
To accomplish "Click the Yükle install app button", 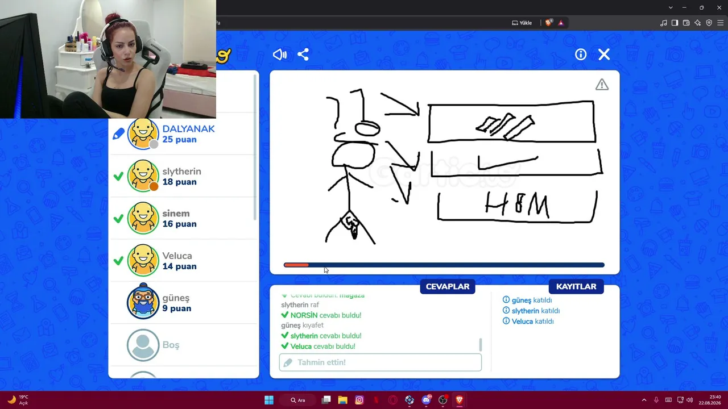I will coord(522,23).
